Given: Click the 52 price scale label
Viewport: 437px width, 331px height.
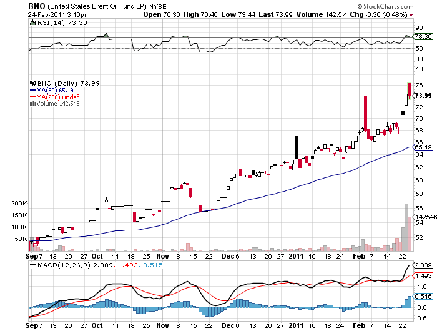Looking at the screenshot, I should tap(419, 237).
